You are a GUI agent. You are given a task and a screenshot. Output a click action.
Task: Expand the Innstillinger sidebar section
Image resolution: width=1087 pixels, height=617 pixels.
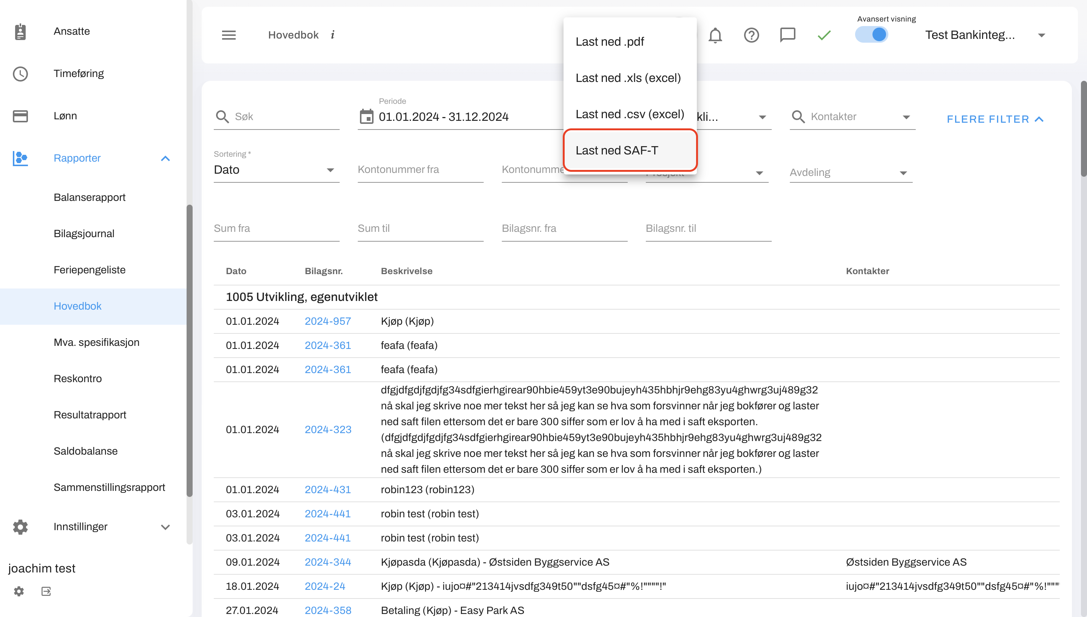click(x=165, y=527)
